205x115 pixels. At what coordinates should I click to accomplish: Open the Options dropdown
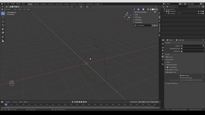point(157,7)
